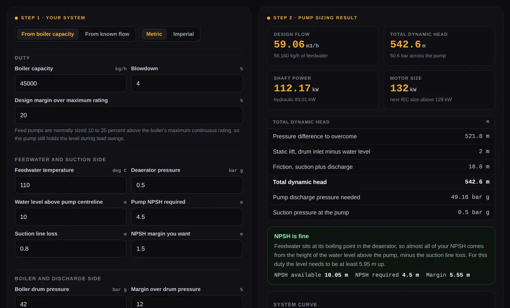Click the "Step 1 · Your System" heading
This screenshot has width=510, height=308.
(53, 18)
